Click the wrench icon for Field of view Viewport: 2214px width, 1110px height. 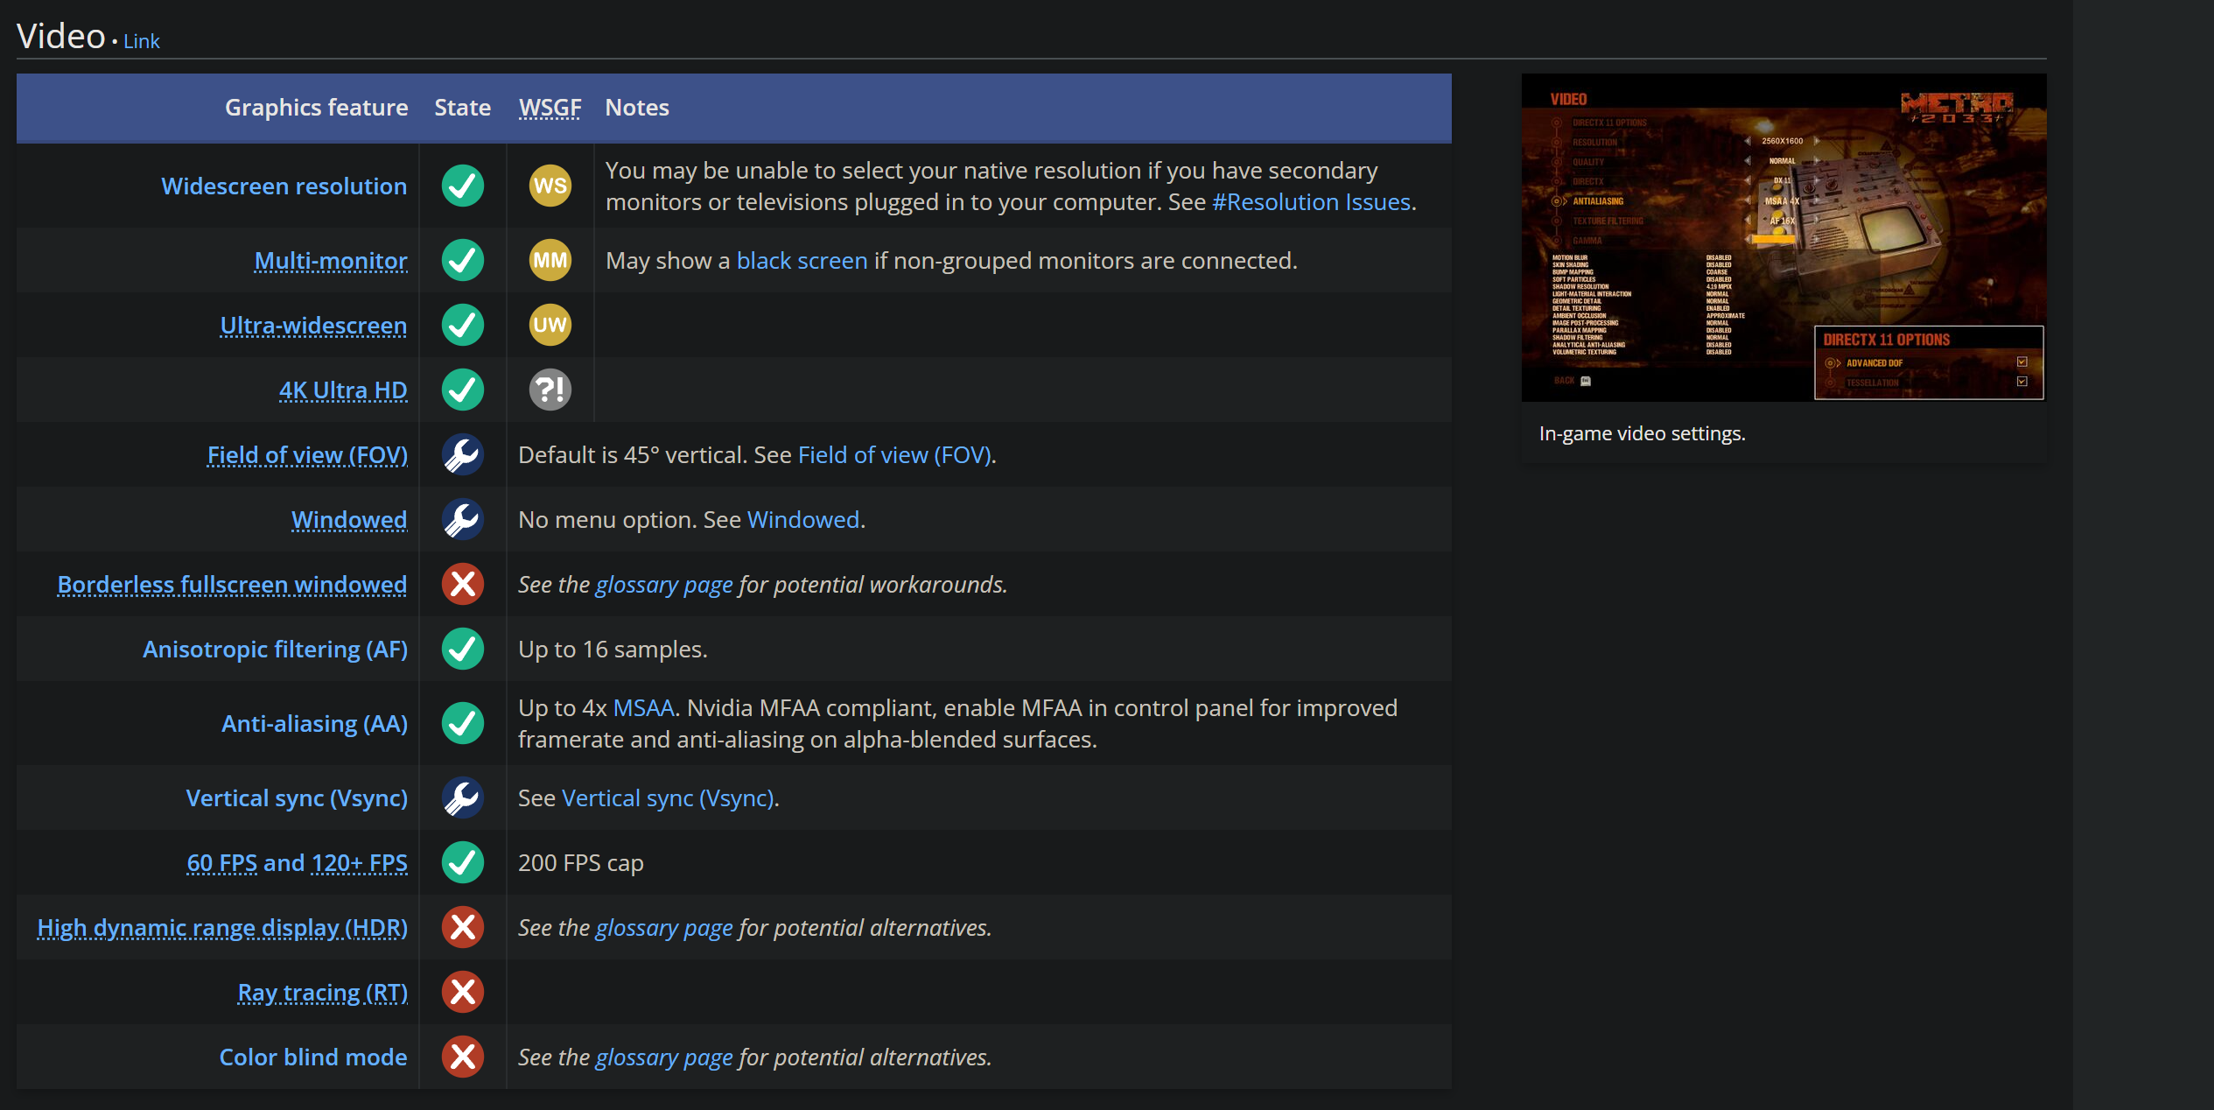coord(463,454)
